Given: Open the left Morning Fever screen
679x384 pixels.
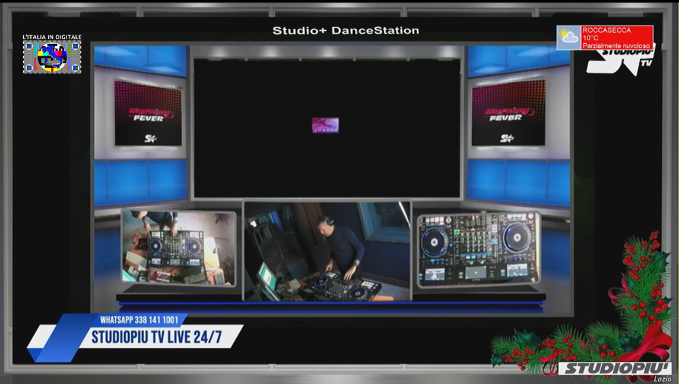Looking at the screenshot, I should tap(148, 113).
